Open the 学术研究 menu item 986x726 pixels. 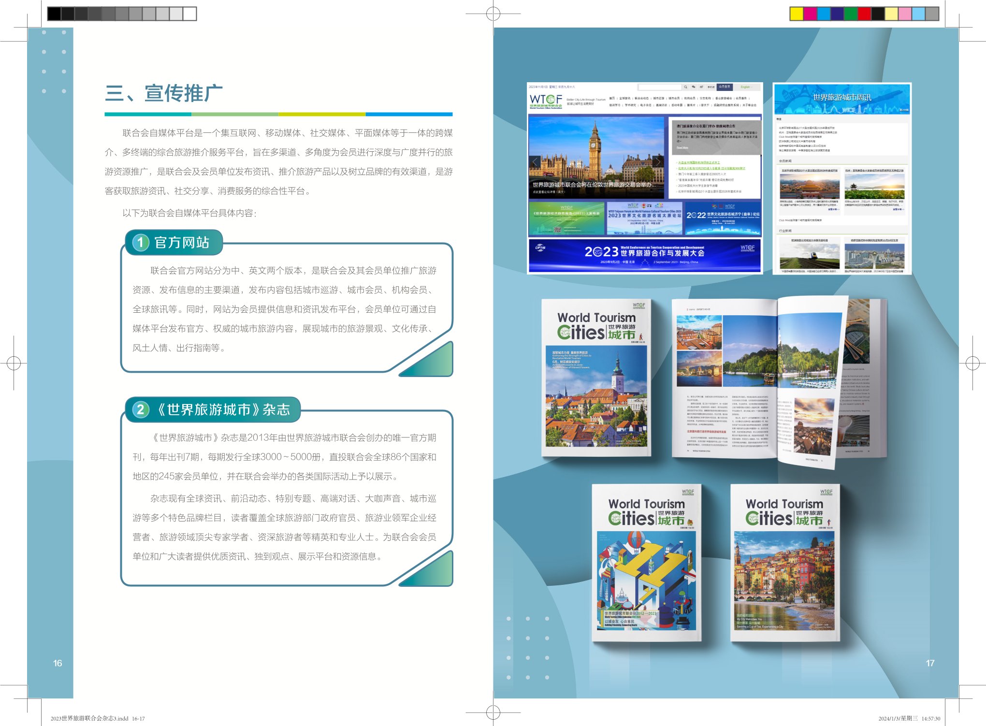[630, 105]
